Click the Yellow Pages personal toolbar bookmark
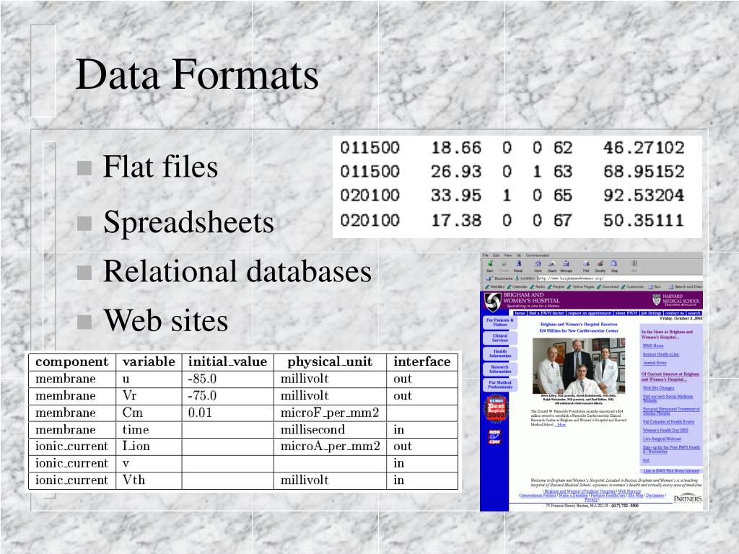The image size is (739, 554). click(581, 286)
